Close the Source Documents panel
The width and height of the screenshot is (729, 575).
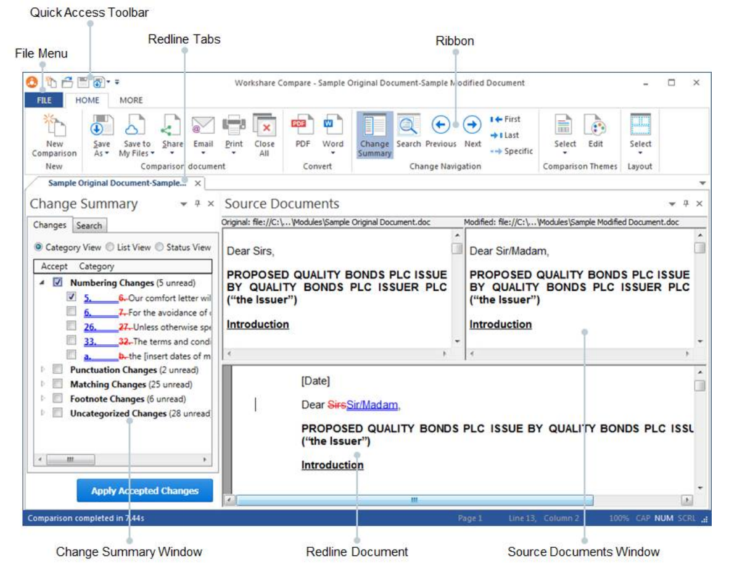[x=699, y=204]
